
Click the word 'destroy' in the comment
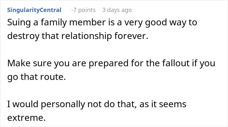tap(23, 36)
